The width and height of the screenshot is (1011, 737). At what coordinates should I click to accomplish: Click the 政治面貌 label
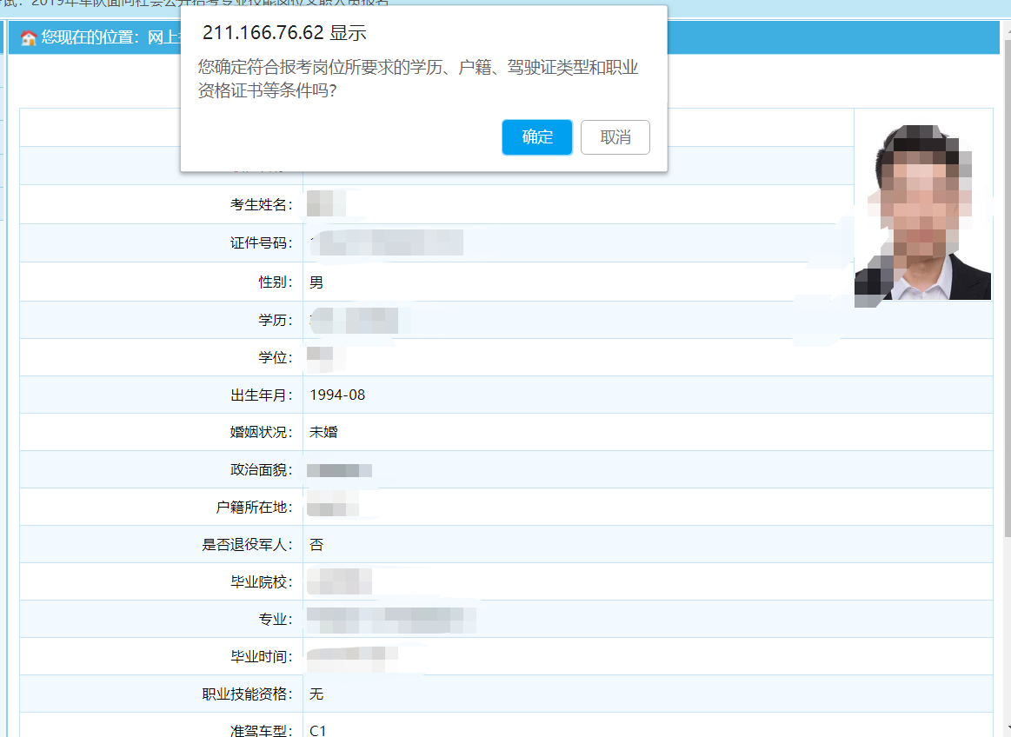click(x=261, y=470)
